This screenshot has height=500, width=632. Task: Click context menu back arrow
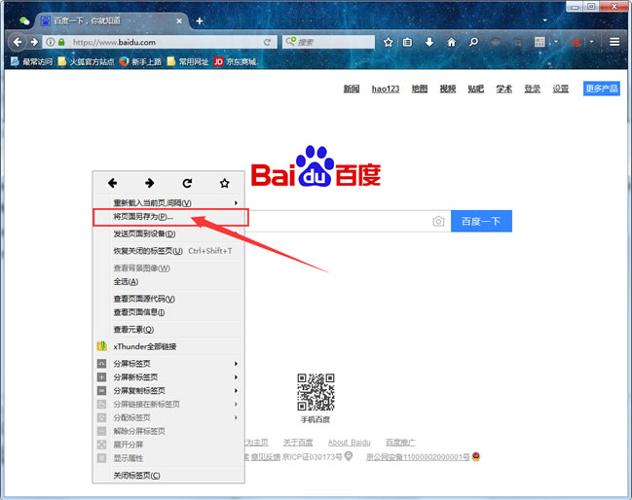pyautogui.click(x=112, y=183)
